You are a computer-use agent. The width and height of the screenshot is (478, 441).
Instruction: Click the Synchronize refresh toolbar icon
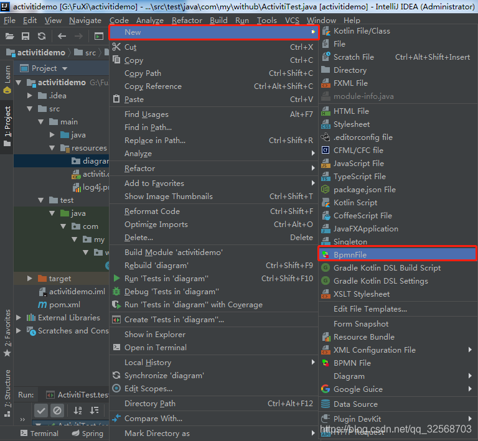click(42, 37)
